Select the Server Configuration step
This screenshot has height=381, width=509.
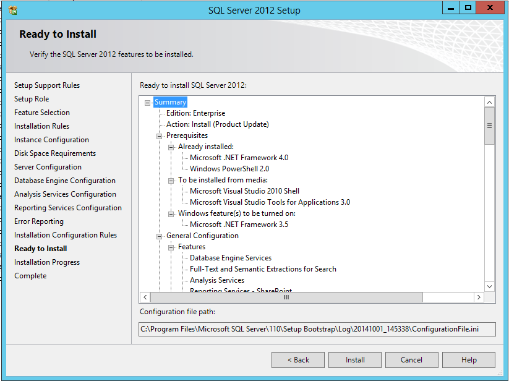tap(48, 167)
